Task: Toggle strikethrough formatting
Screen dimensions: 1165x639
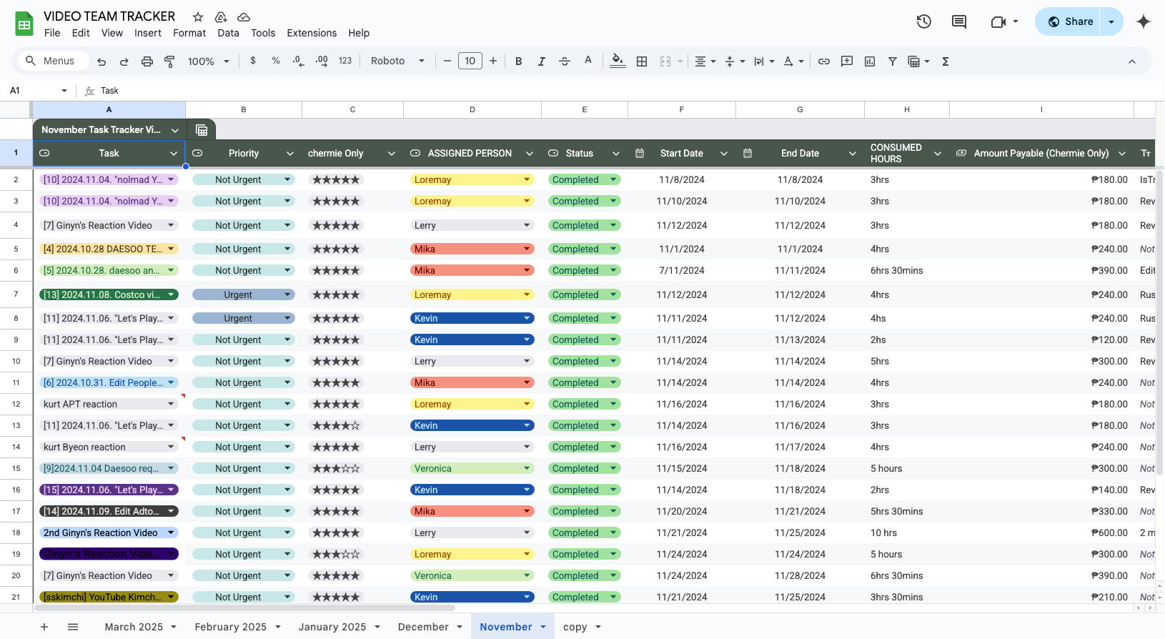Action: [564, 61]
